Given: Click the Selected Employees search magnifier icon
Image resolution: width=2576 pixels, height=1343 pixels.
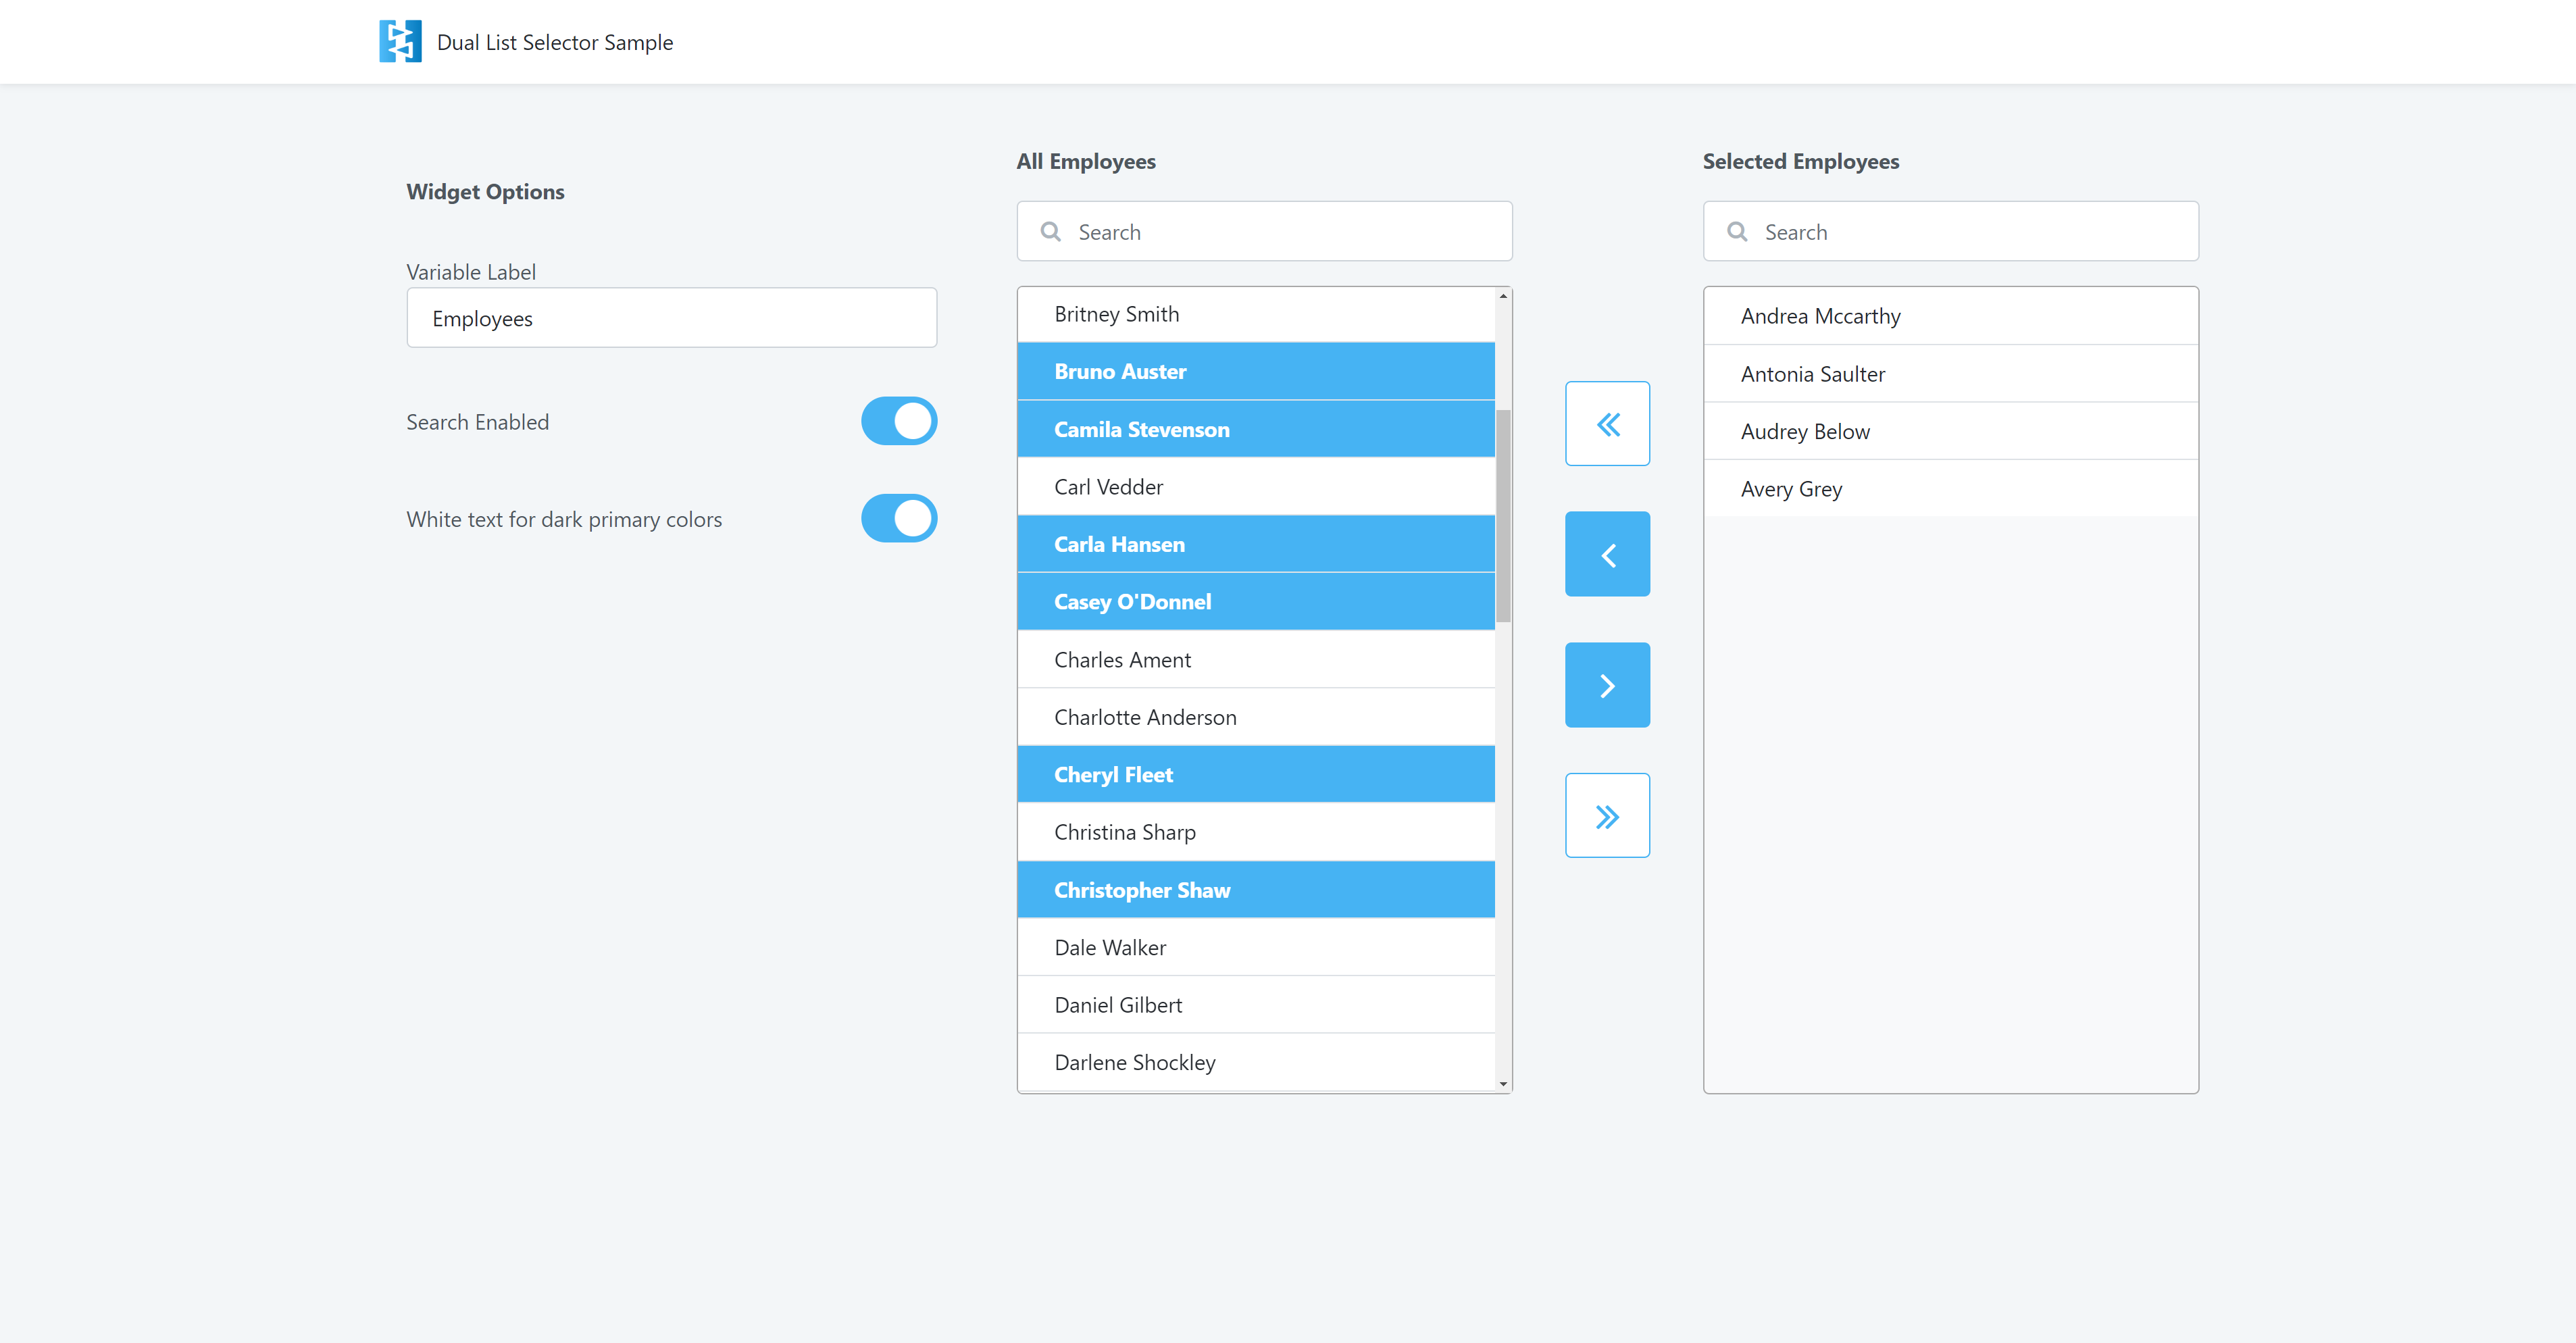Looking at the screenshot, I should [1737, 232].
